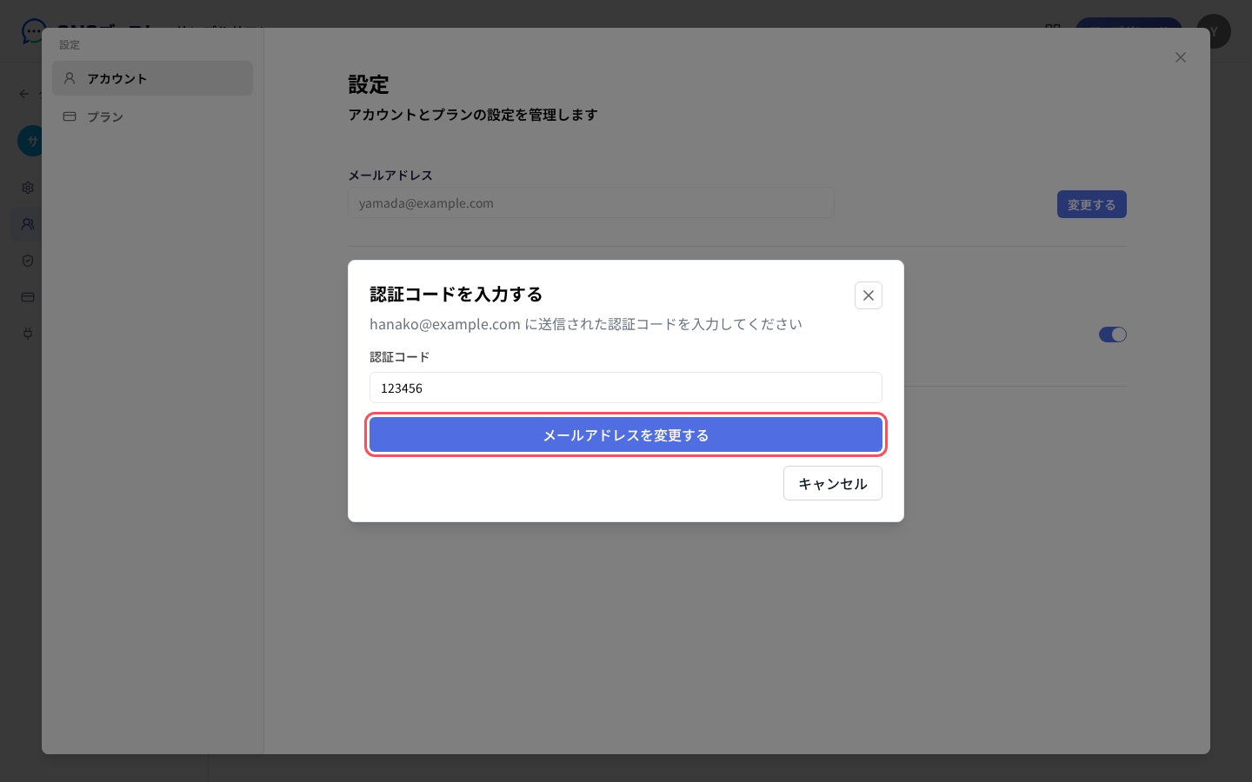Click the person icon beside アカウント

coord(70,78)
